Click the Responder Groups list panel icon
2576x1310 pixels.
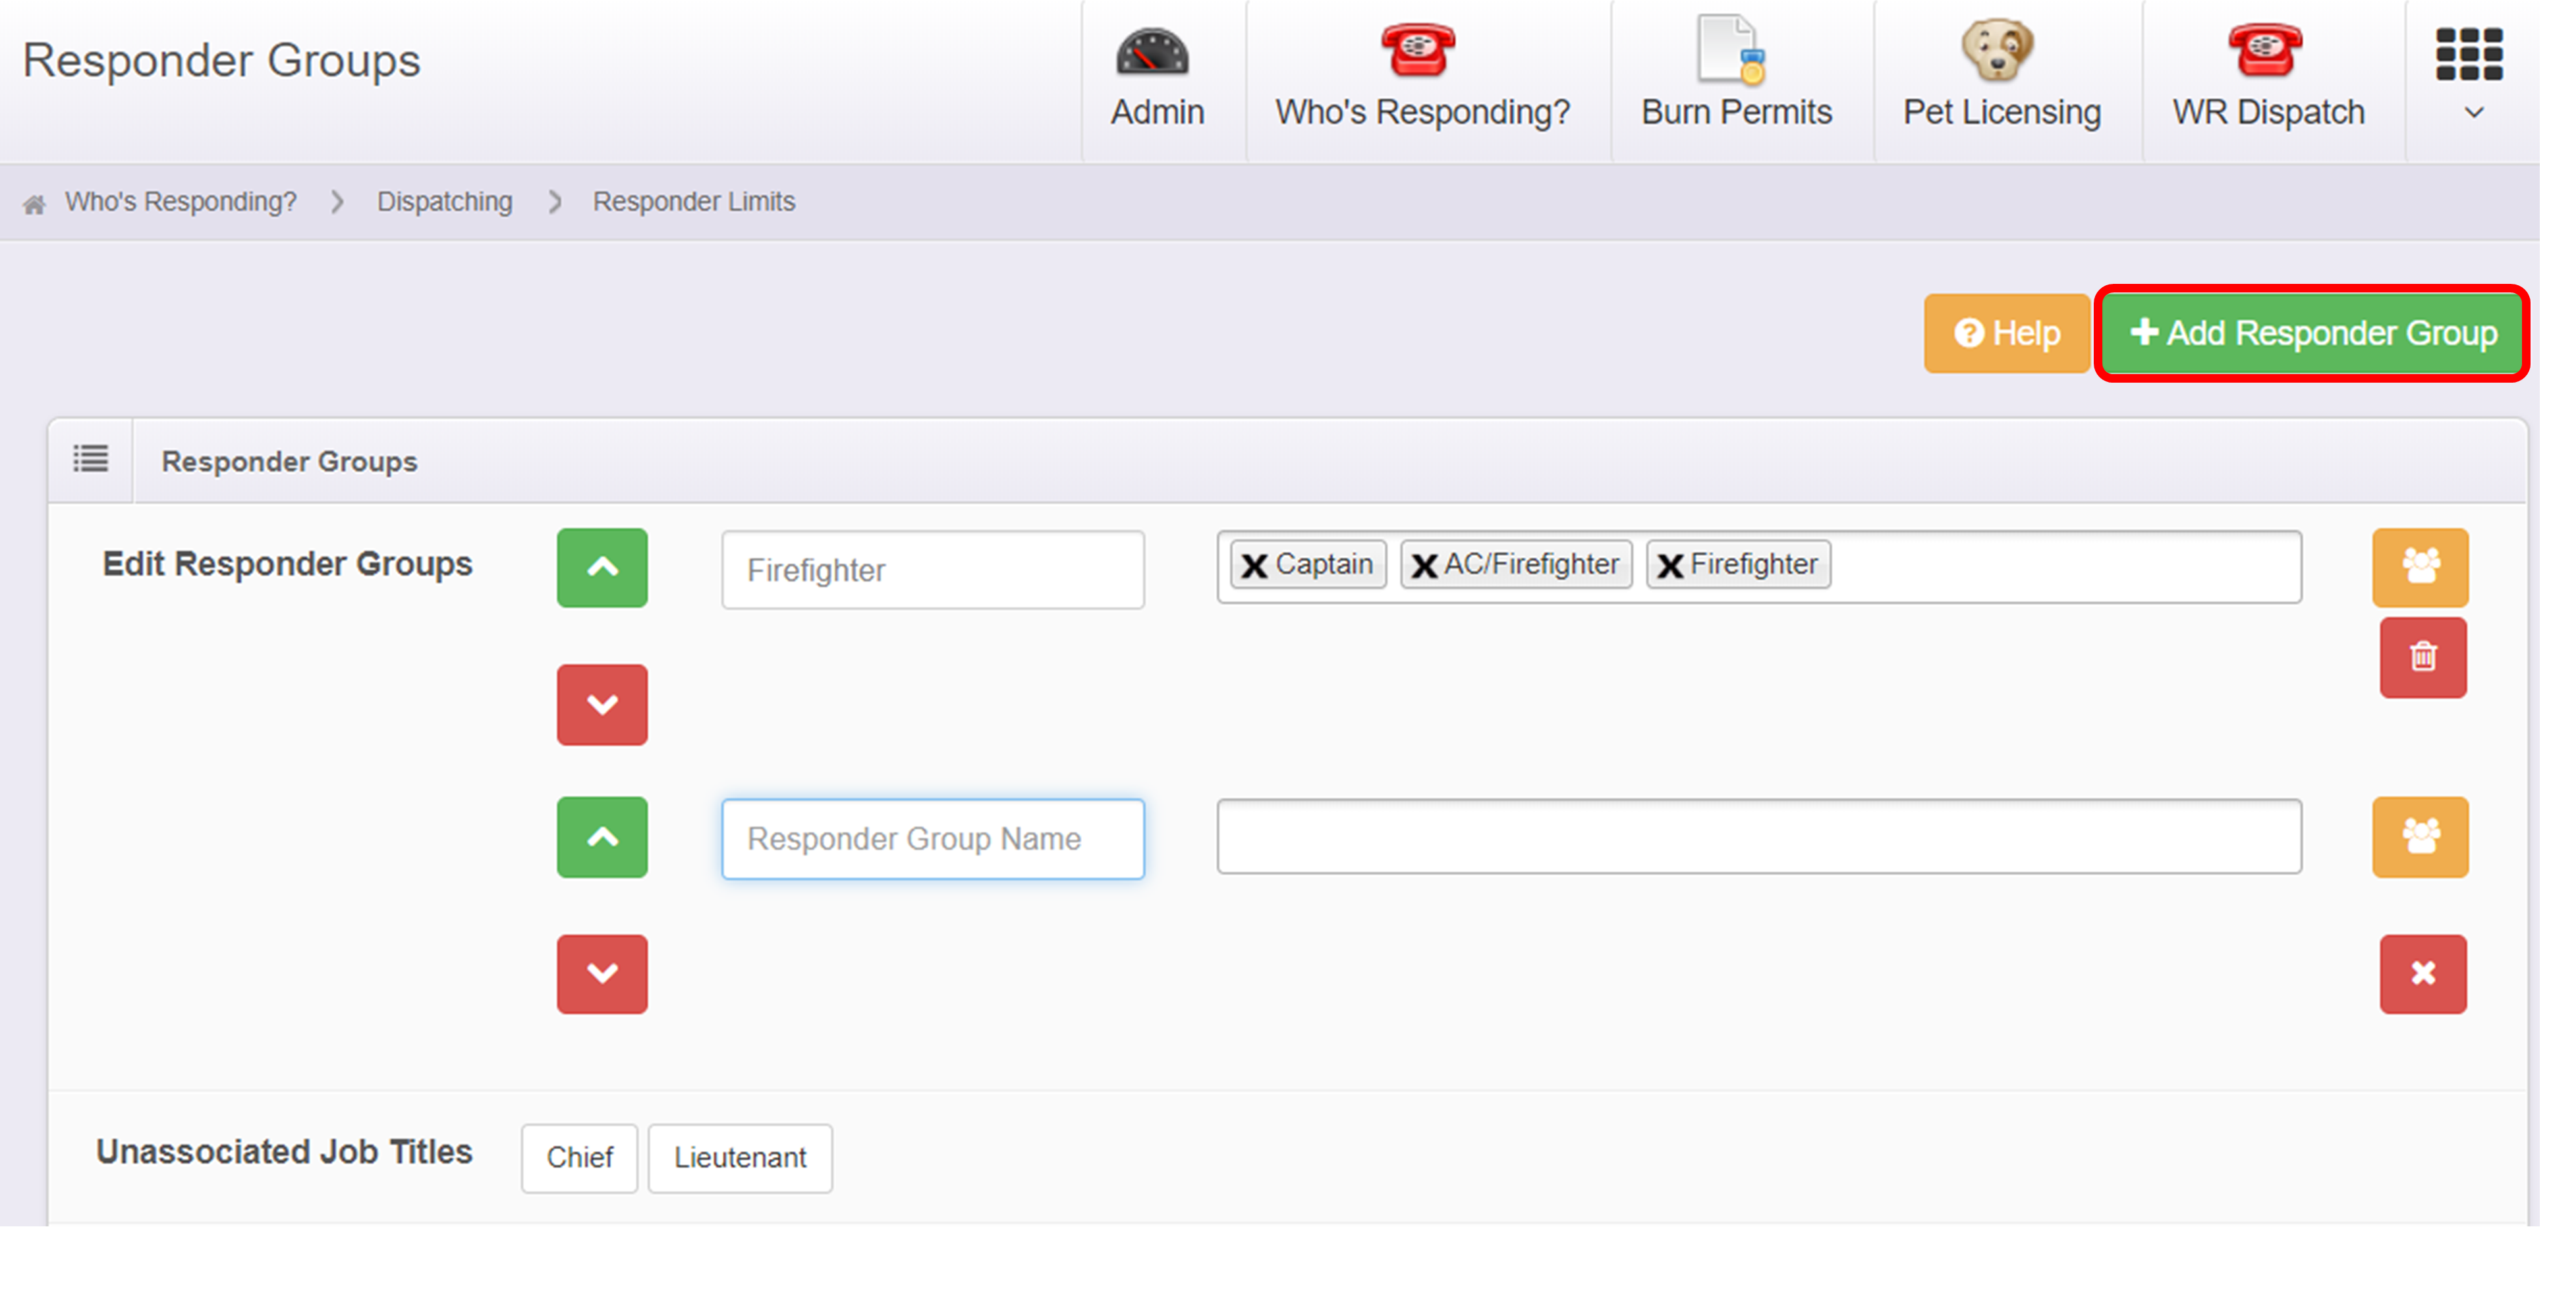point(90,460)
